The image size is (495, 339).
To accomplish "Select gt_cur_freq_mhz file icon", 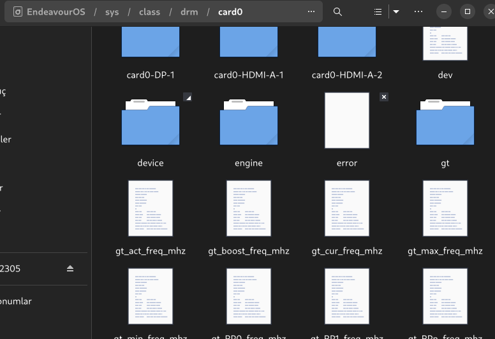I will (x=347, y=208).
